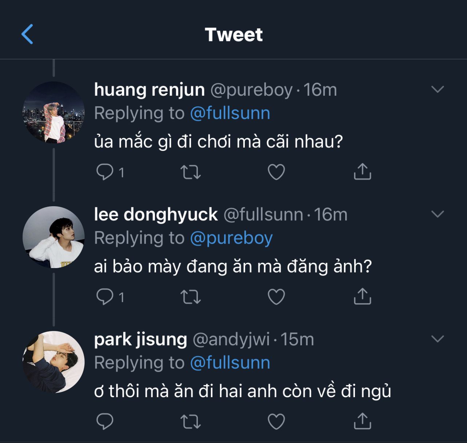Image resolution: width=467 pixels, height=443 pixels.
Task: Like lee donghyuck's tweet
Action: 276,297
